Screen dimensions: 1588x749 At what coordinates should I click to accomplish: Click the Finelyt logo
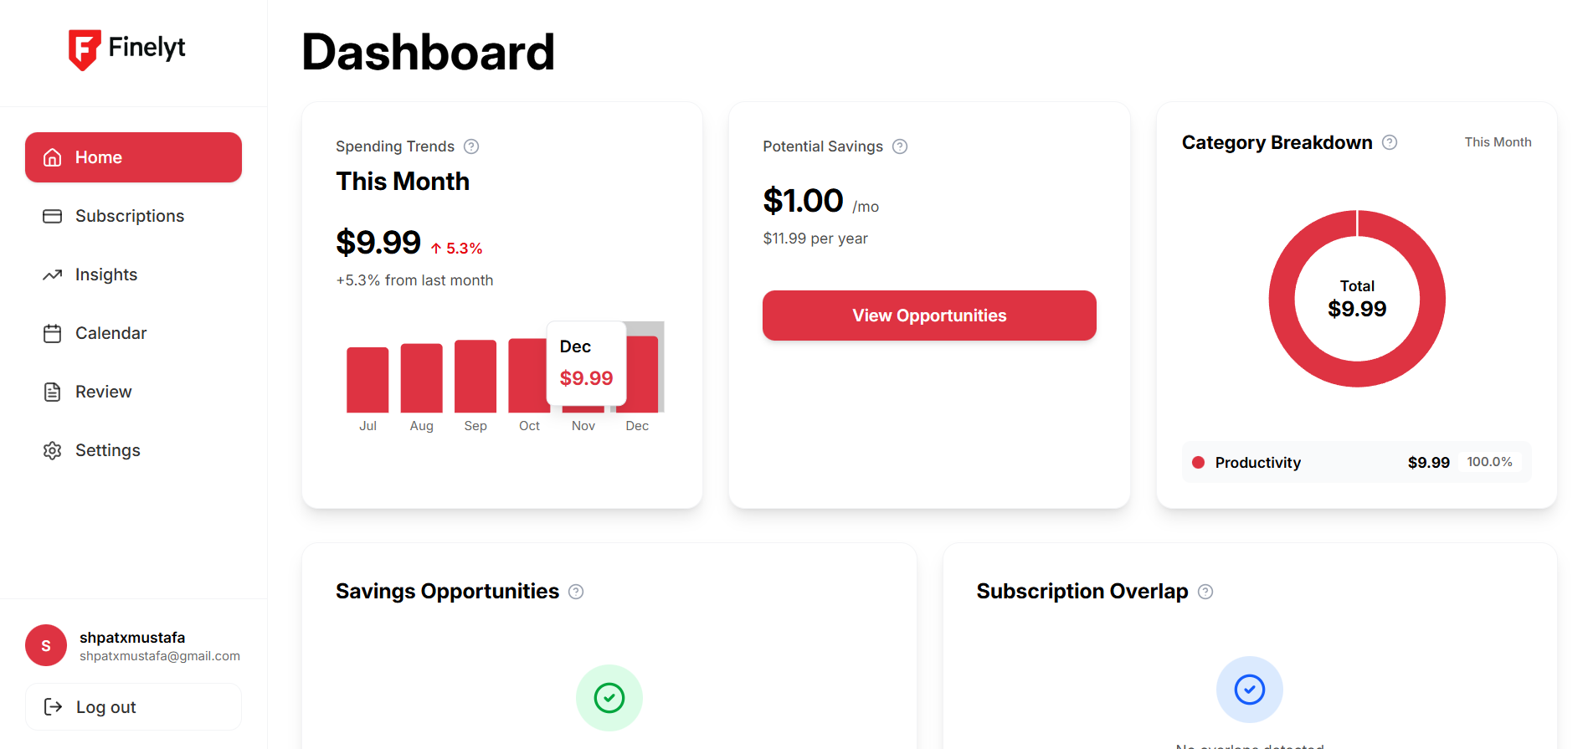pyautogui.click(x=126, y=49)
